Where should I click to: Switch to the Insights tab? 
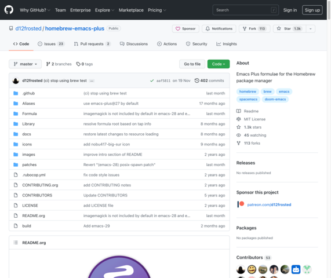tap(227, 44)
